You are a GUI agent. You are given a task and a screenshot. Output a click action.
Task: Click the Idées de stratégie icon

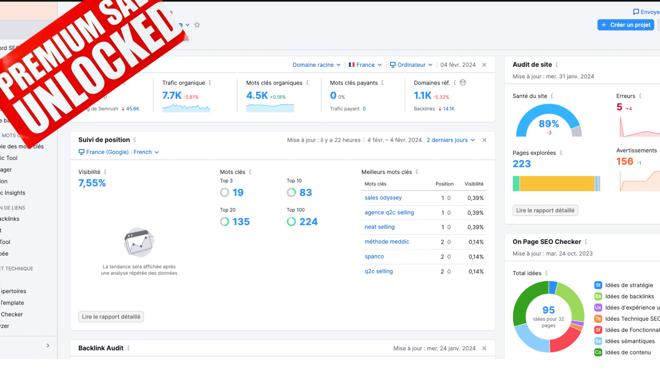598,285
